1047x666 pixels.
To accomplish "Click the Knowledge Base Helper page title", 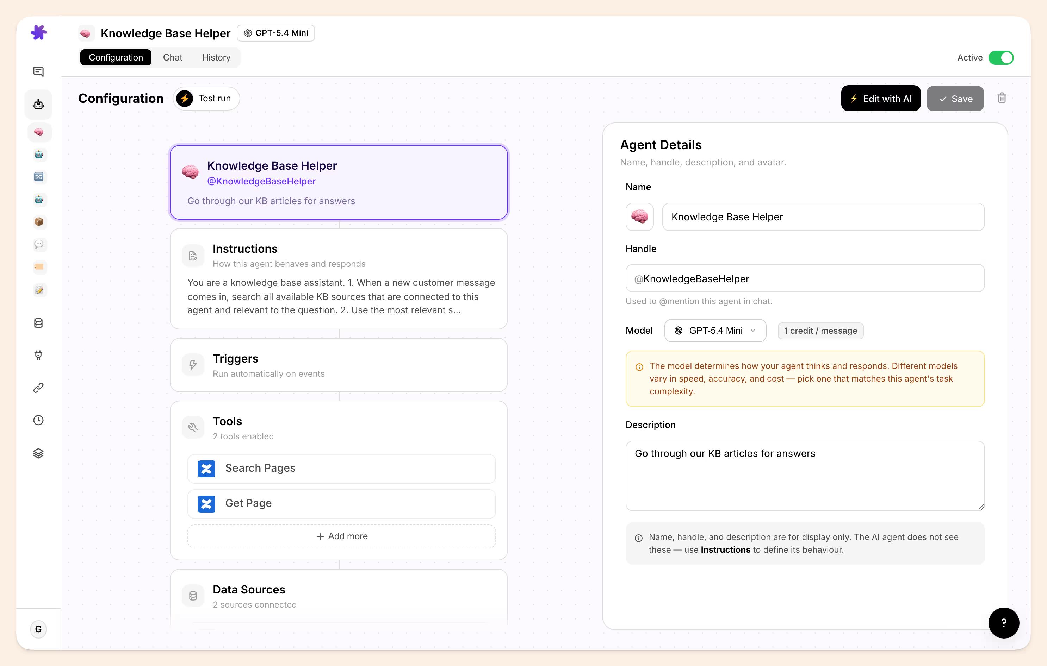I will 165,33.
